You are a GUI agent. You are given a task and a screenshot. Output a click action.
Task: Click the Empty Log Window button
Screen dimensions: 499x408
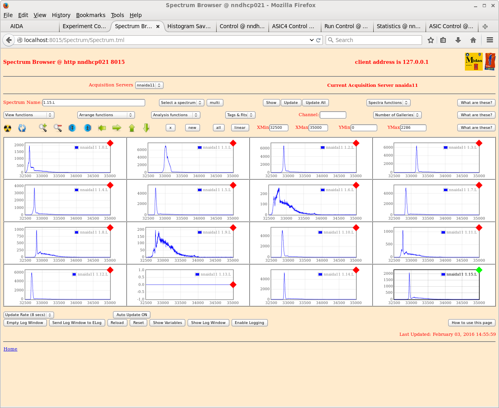(x=25, y=323)
